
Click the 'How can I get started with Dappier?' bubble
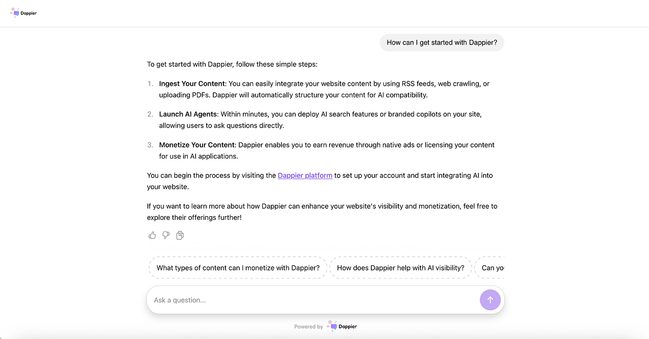pos(442,43)
